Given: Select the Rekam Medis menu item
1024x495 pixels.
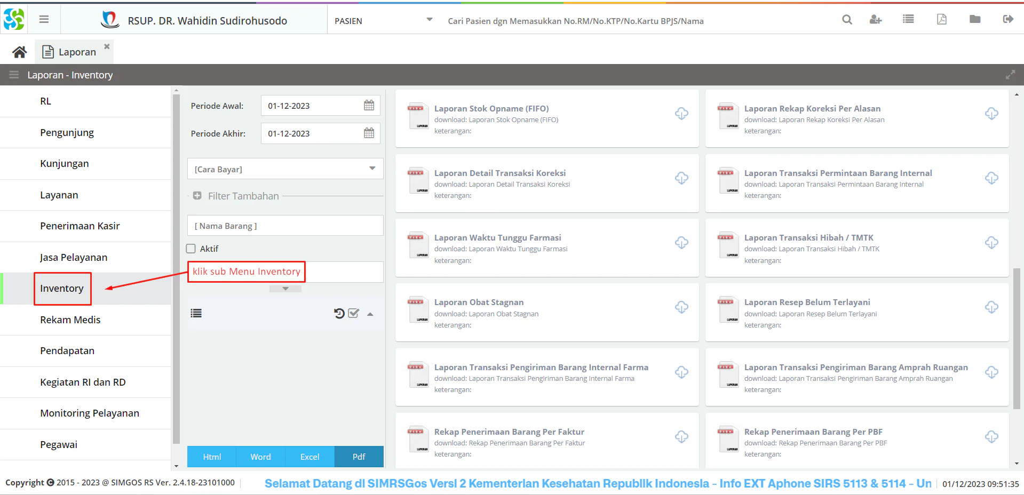Looking at the screenshot, I should click(85, 320).
